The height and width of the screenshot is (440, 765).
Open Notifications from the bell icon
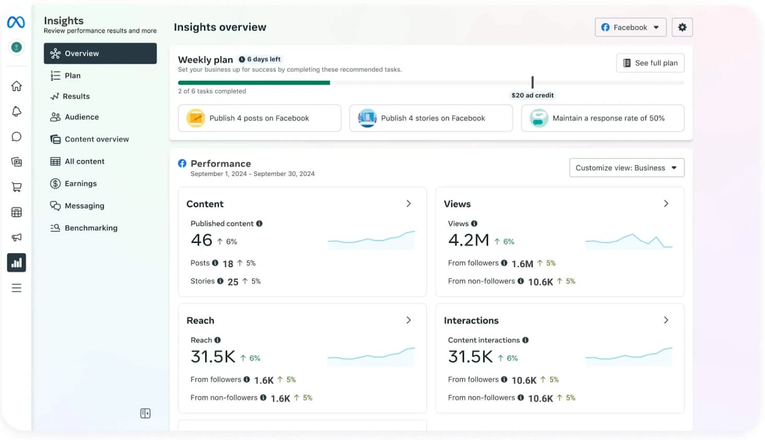pos(16,111)
